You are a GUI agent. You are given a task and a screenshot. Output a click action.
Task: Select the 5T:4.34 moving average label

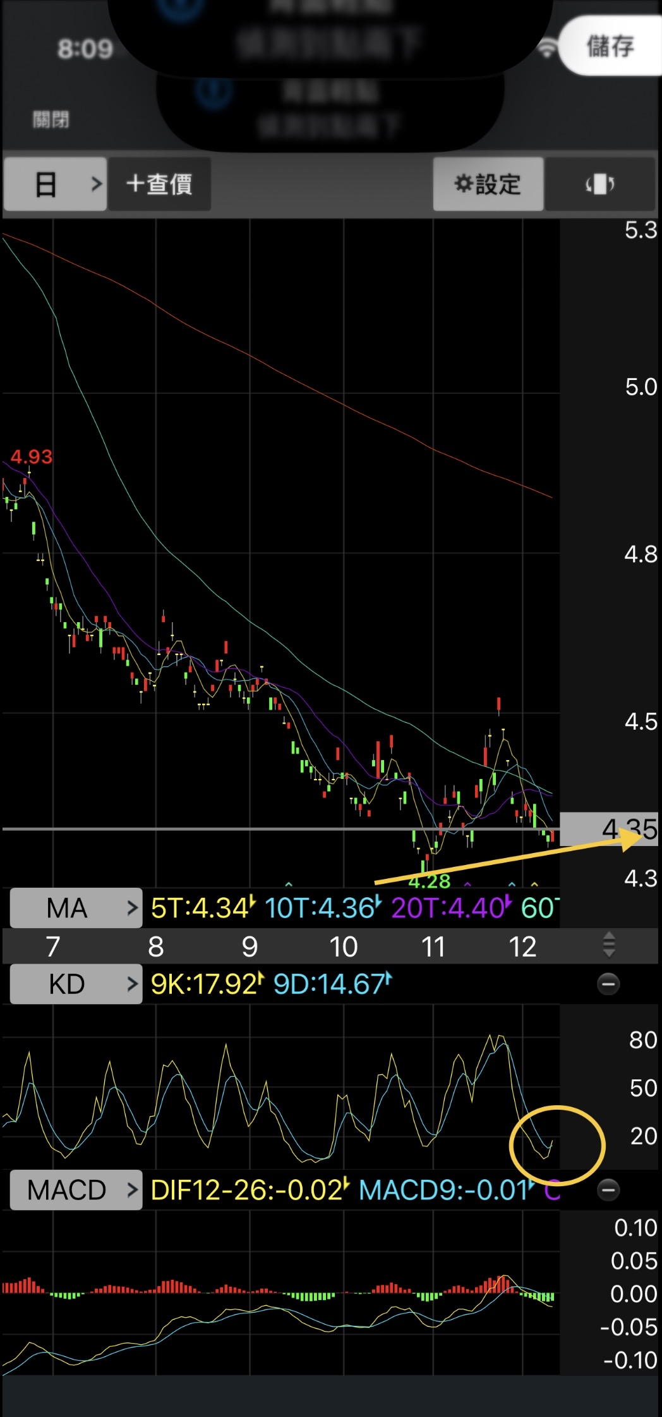point(202,909)
